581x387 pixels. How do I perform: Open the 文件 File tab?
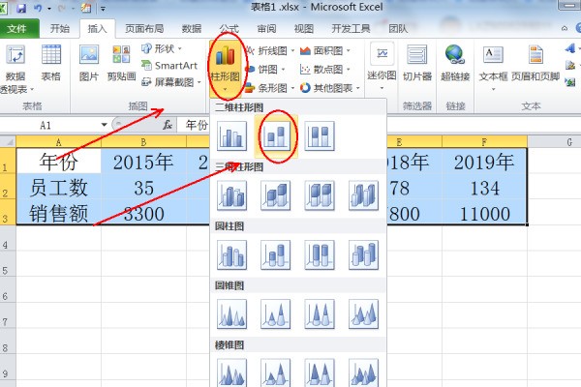[17, 28]
